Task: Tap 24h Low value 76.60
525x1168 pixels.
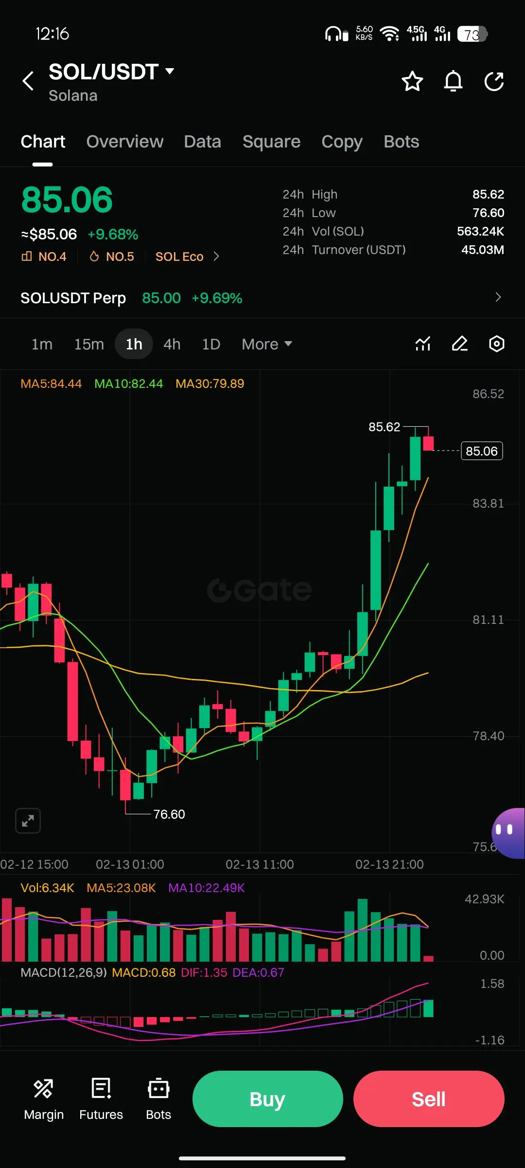Action: [x=488, y=213]
